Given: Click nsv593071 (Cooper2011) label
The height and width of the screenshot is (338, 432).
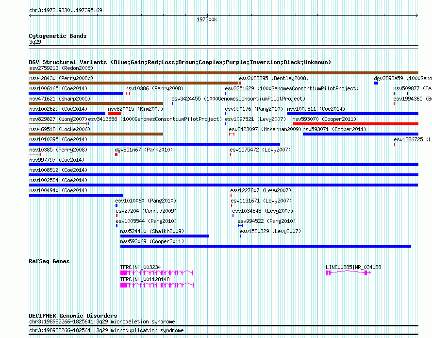Looking at the screenshot, I should pos(334,129).
